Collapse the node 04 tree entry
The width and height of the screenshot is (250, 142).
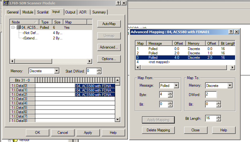[x=13, y=28]
